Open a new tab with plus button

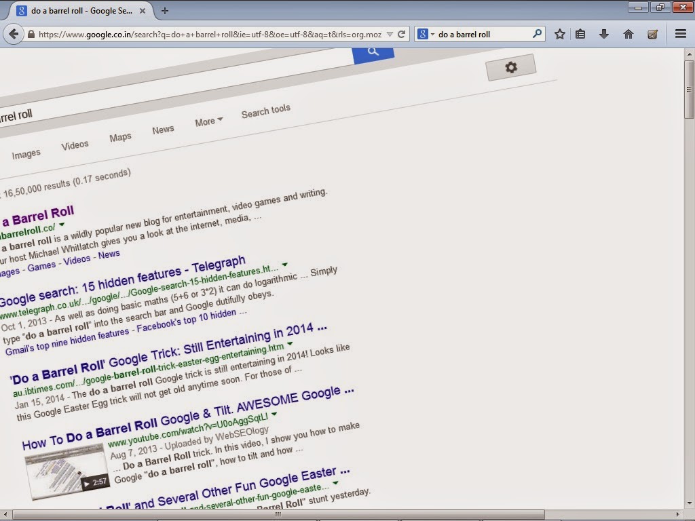click(165, 11)
